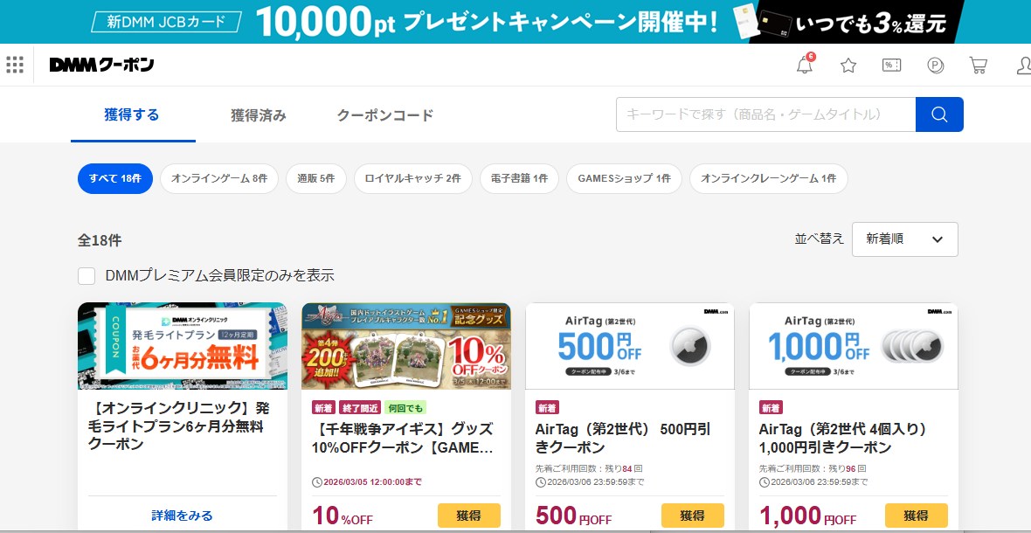The width and height of the screenshot is (1031, 533).
Task: Filter by 通販 5件 category
Action: pos(315,178)
